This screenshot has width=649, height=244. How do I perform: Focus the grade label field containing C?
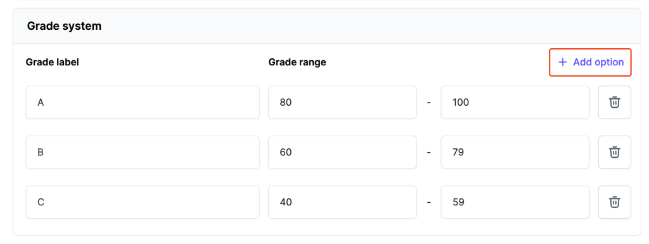pyautogui.click(x=143, y=202)
